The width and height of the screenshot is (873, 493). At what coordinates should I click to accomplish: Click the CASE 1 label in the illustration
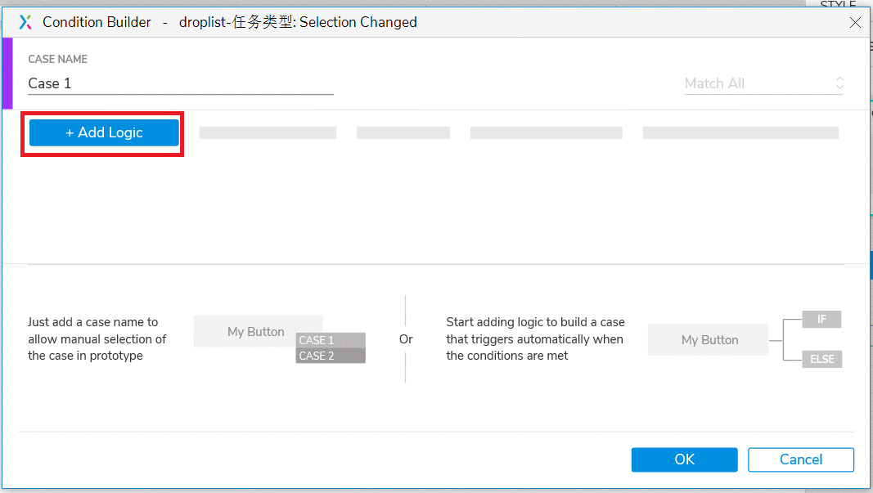coord(331,340)
